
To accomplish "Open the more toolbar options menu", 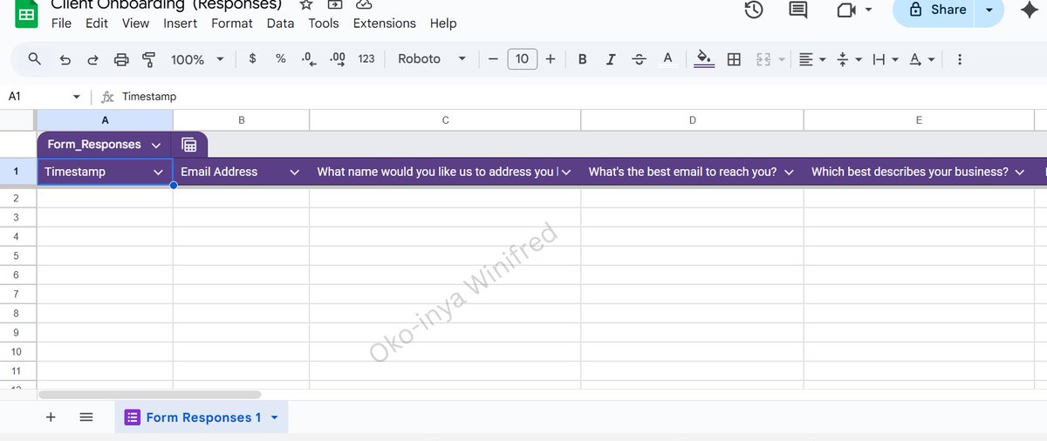I will click(960, 59).
